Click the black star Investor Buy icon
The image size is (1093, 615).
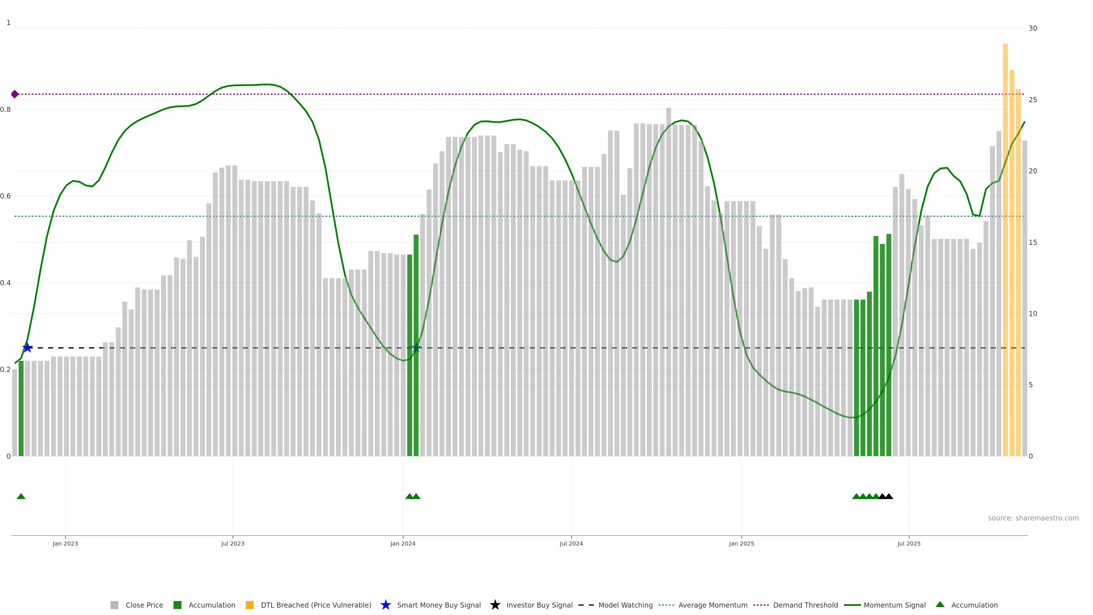tap(495, 605)
